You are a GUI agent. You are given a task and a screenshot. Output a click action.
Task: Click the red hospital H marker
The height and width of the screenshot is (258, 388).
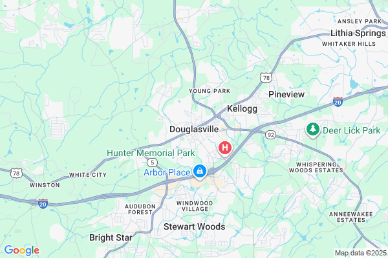(x=225, y=148)
